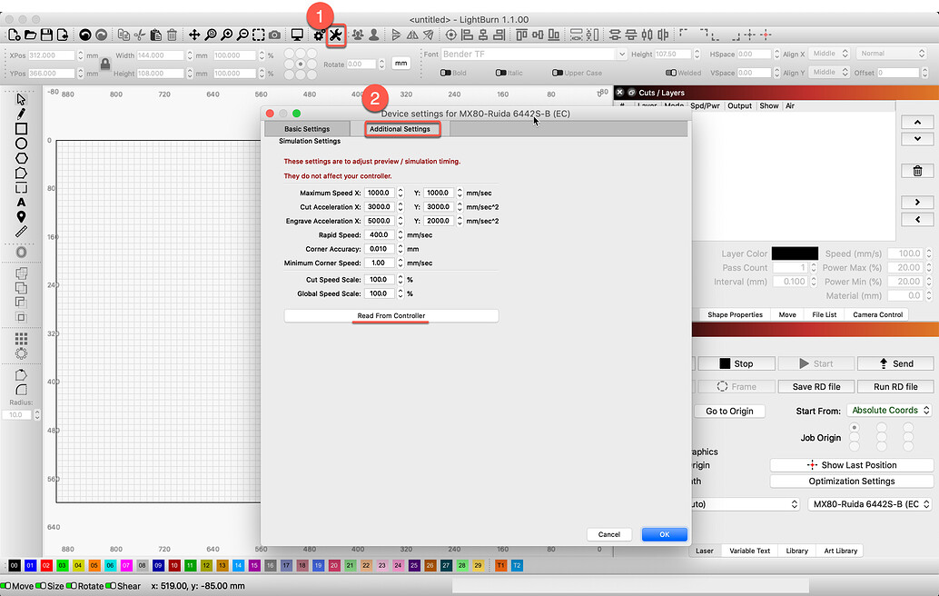Select the Ellipse drawing tool
The image size is (939, 596).
coord(20,143)
